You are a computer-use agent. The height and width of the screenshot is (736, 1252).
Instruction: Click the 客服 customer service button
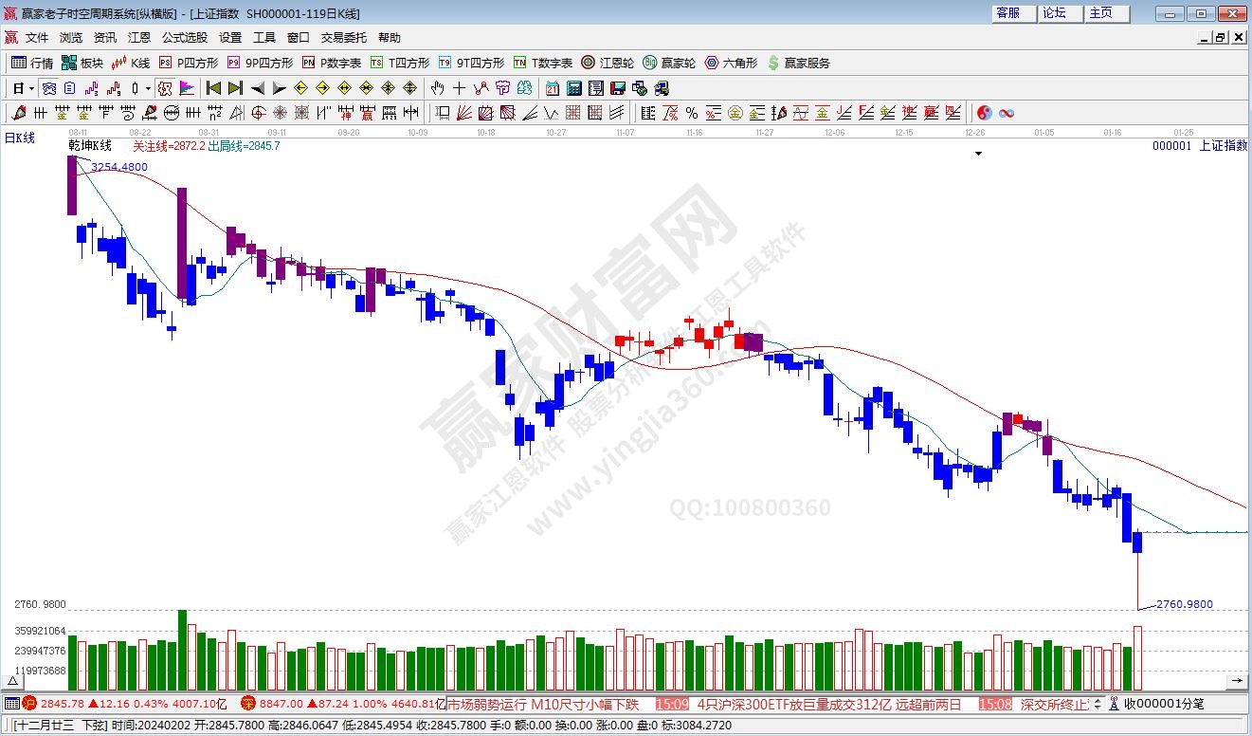click(1007, 13)
